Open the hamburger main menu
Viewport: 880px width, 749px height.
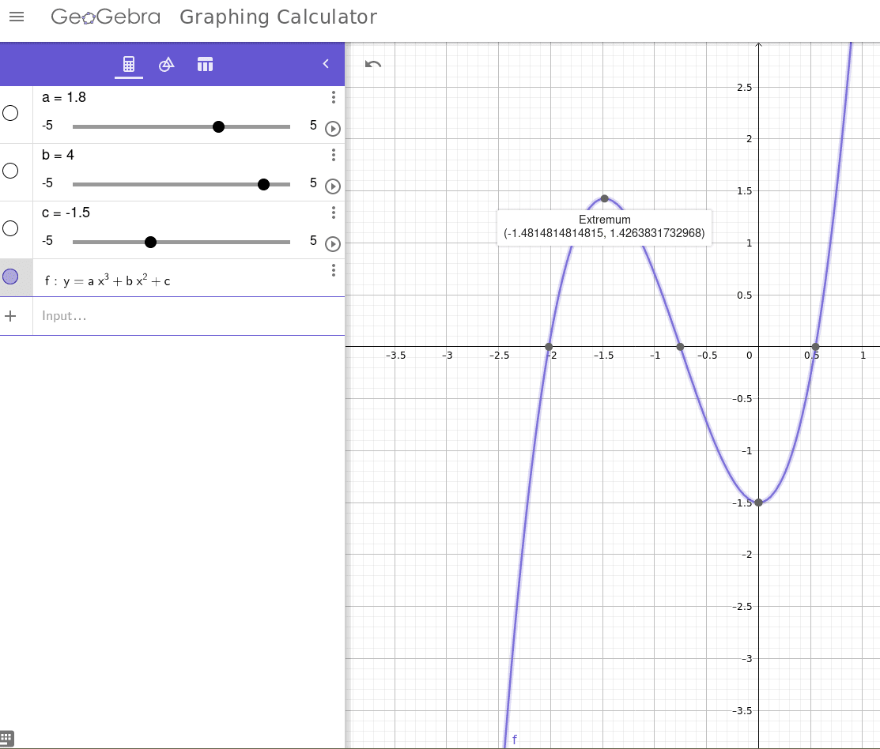tap(17, 17)
